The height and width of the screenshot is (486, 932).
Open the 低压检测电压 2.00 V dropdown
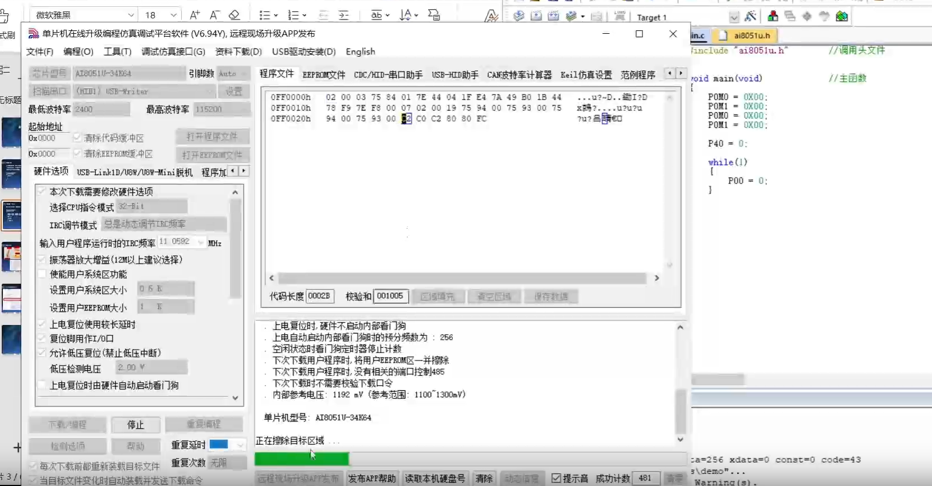pos(151,367)
